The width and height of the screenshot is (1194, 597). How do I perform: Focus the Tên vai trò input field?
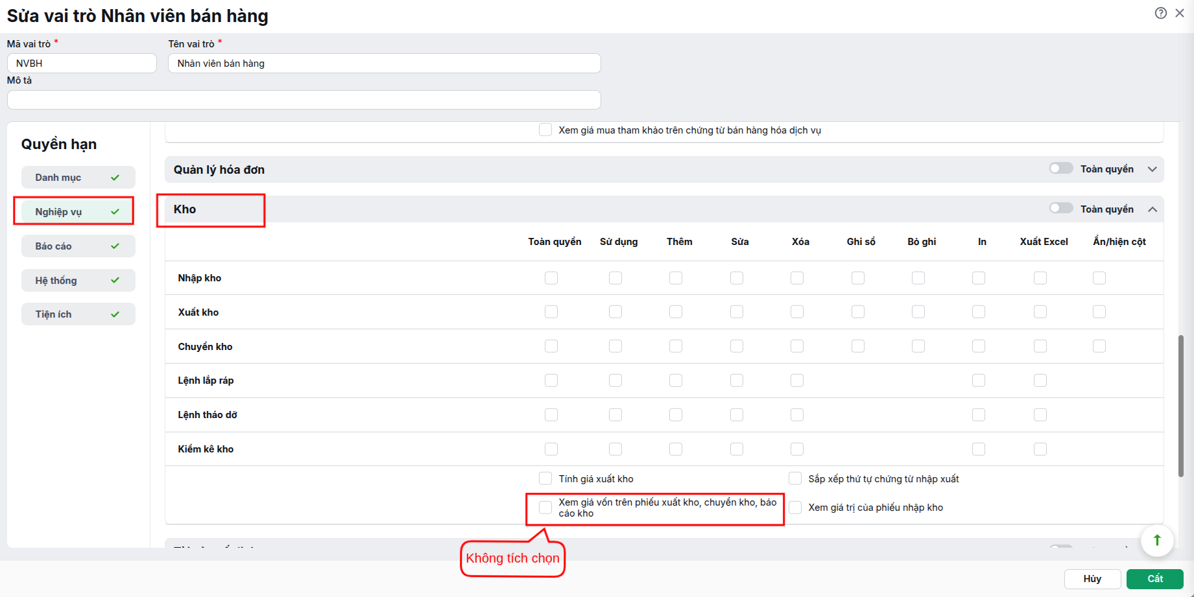coord(385,64)
